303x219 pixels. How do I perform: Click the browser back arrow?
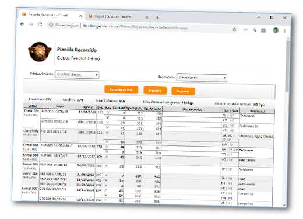pos(22,24)
